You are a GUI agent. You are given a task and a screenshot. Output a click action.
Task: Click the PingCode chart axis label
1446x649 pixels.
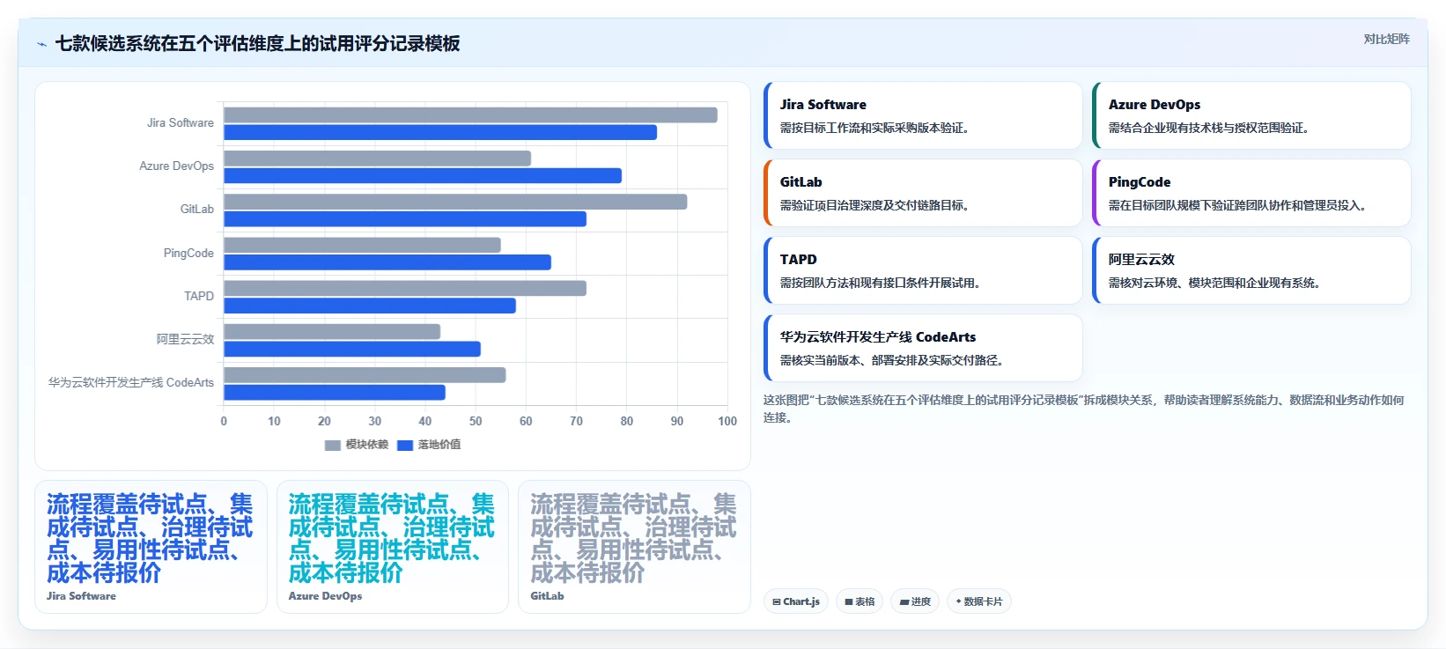(188, 253)
